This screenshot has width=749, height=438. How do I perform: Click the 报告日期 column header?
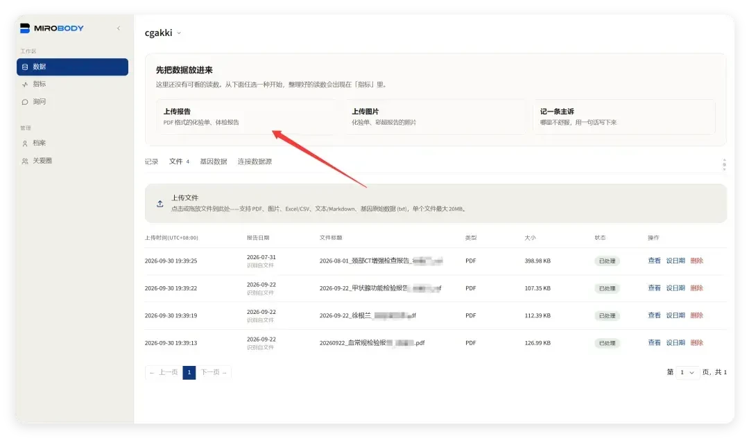point(258,238)
